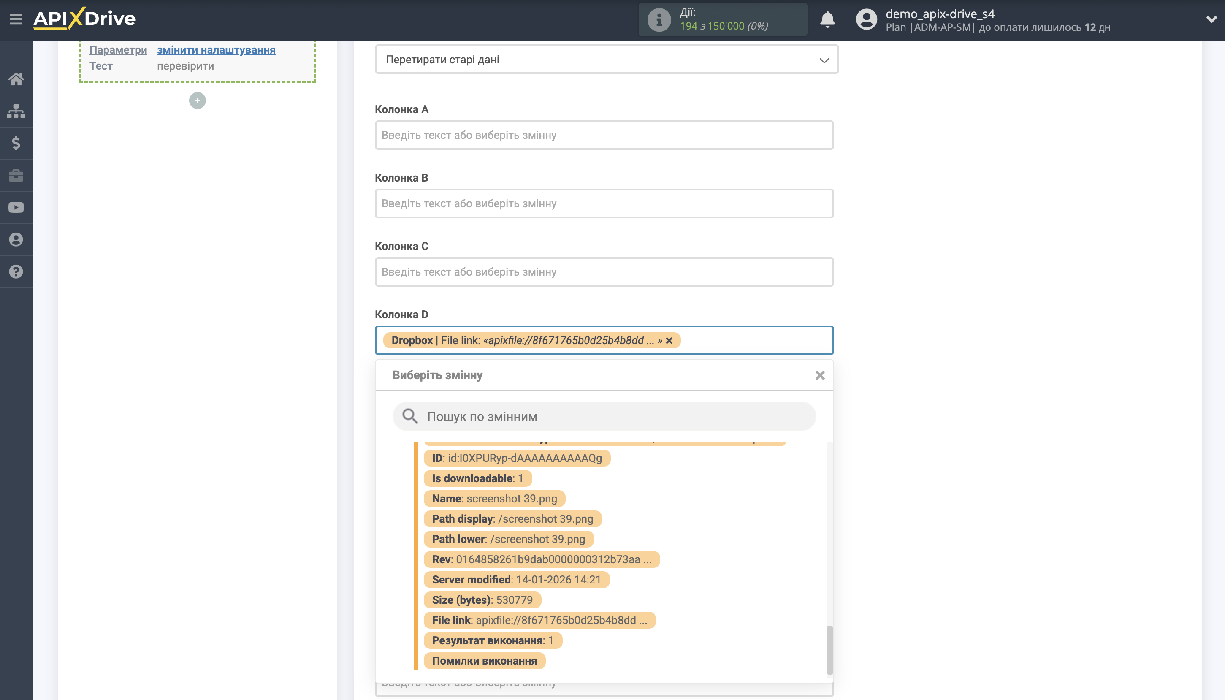Expand the account menu chevron

click(1212, 19)
